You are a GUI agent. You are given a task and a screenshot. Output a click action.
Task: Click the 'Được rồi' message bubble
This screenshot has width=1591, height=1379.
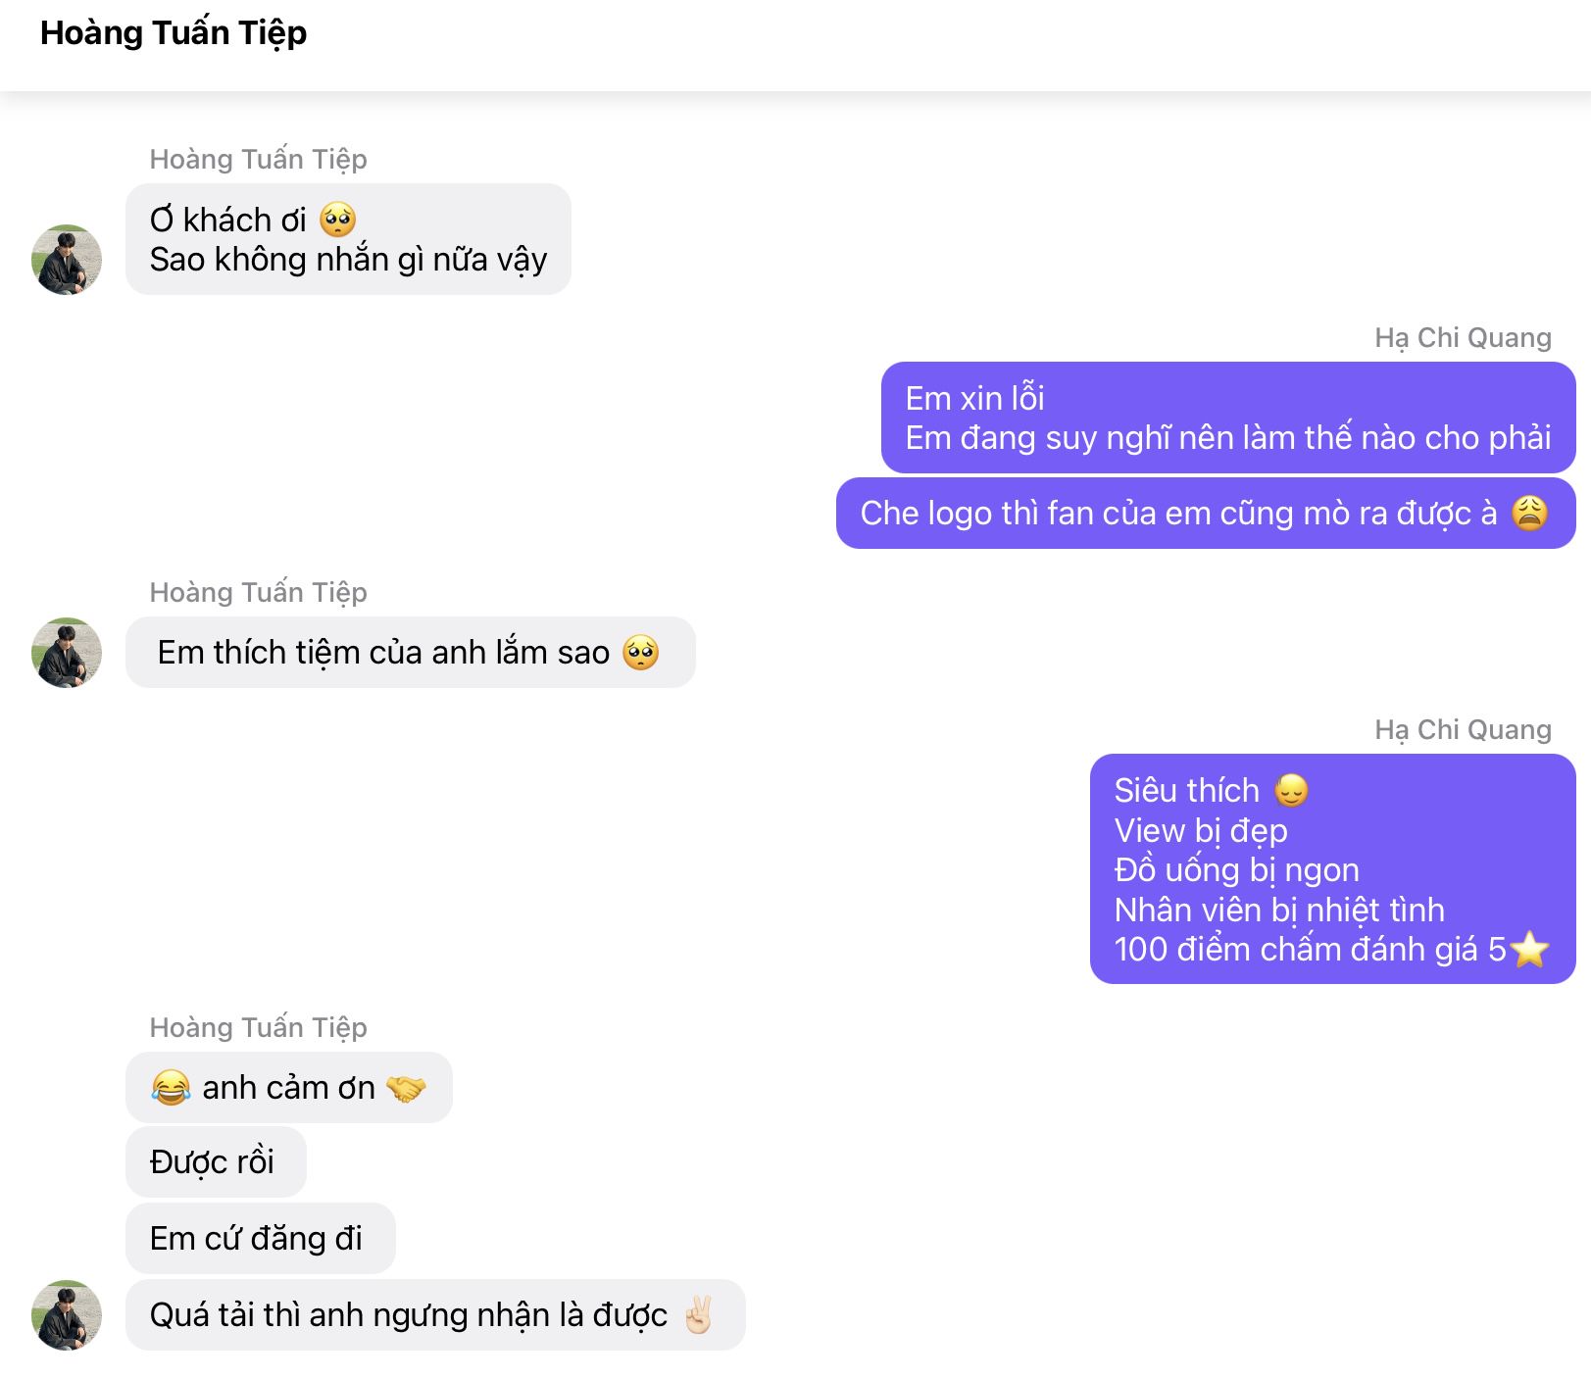pos(216,1162)
